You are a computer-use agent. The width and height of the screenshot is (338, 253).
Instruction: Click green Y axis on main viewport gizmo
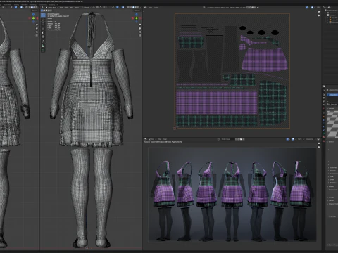(137, 18)
